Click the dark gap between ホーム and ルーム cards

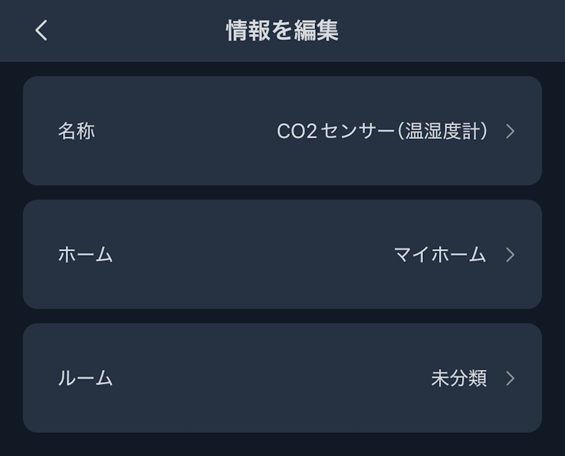point(282,316)
